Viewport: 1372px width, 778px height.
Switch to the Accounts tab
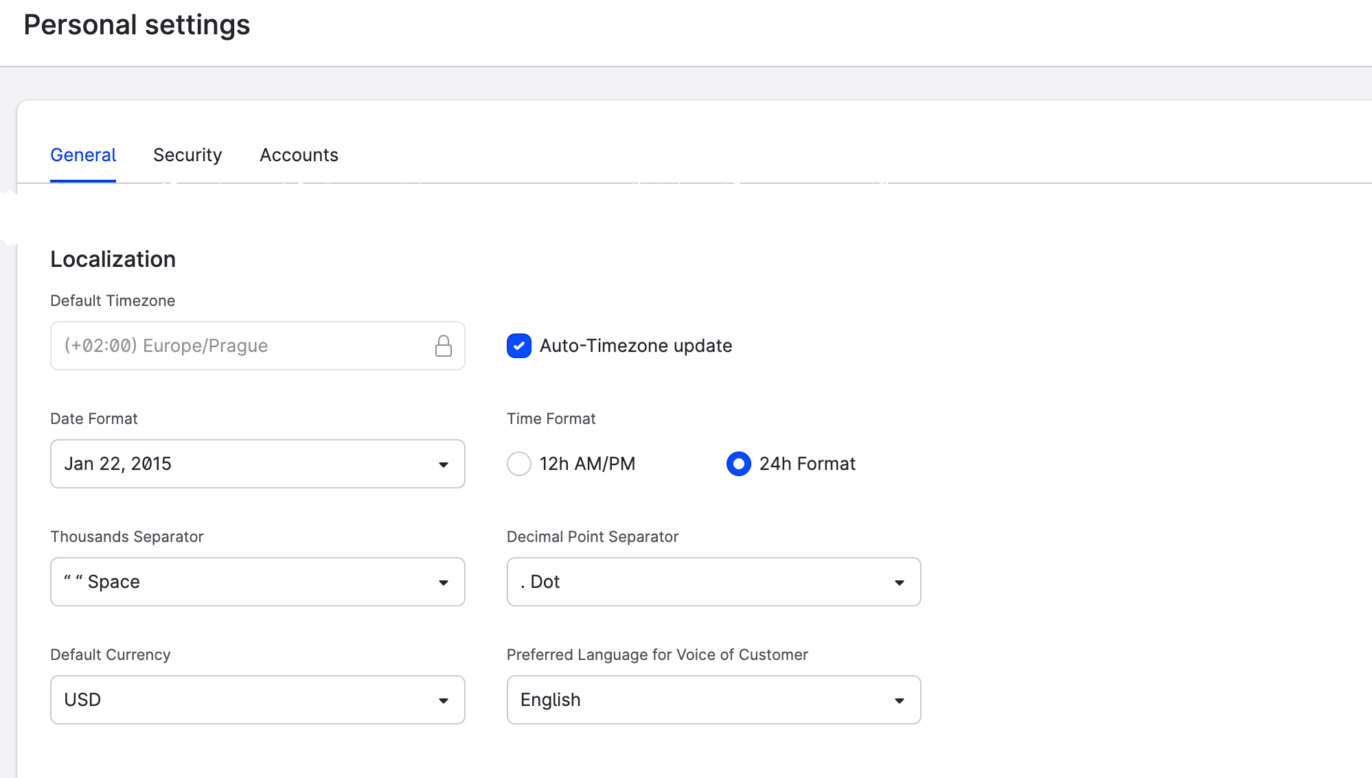(299, 155)
